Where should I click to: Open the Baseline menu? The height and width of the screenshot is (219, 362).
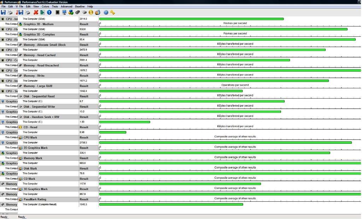[80, 6]
